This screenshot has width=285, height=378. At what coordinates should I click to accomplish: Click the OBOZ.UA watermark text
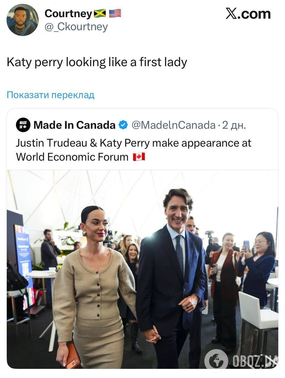point(255,361)
